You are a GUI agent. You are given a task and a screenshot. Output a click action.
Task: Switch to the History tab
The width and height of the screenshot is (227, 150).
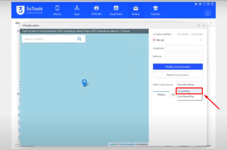click(161, 95)
